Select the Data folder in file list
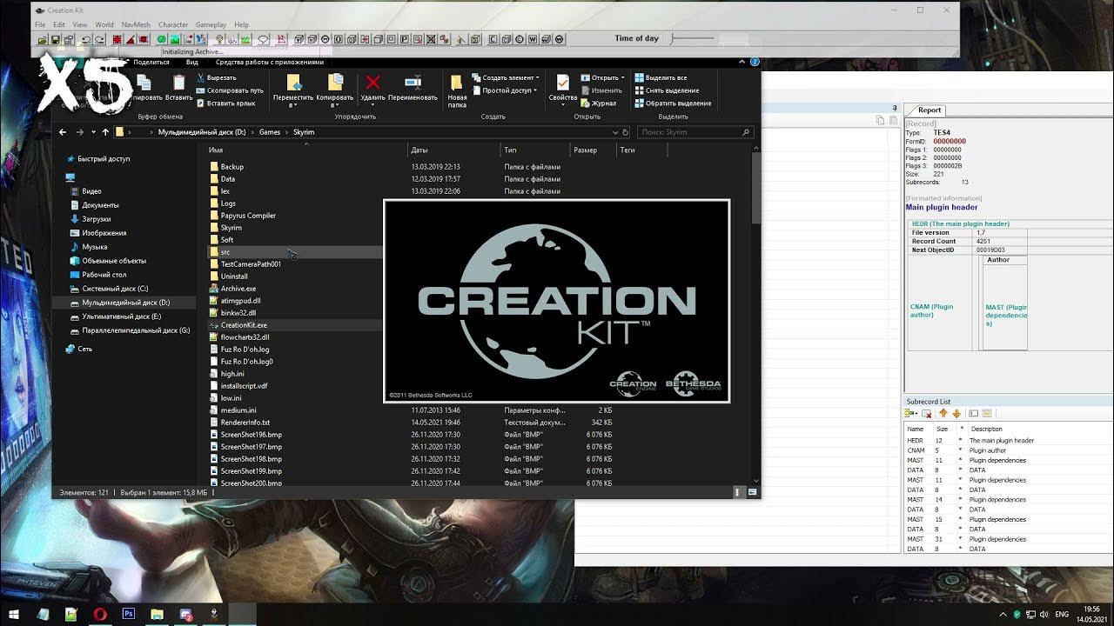This screenshot has height=626, width=1114. 227,179
